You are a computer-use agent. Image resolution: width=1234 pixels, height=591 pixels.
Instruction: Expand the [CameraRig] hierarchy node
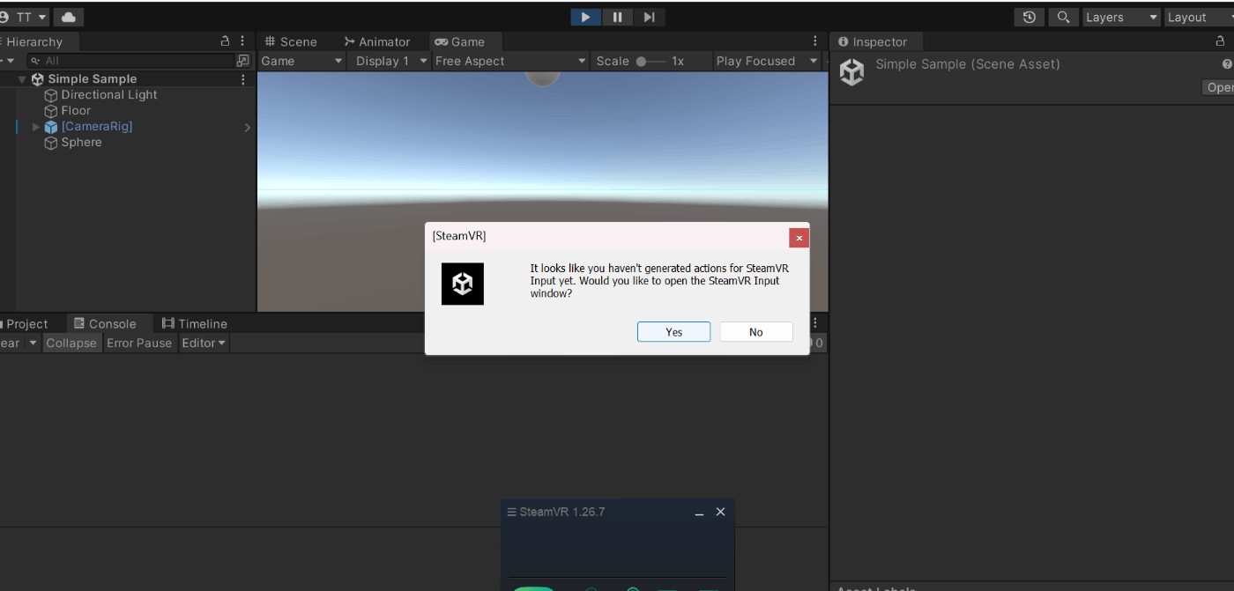[x=36, y=127]
